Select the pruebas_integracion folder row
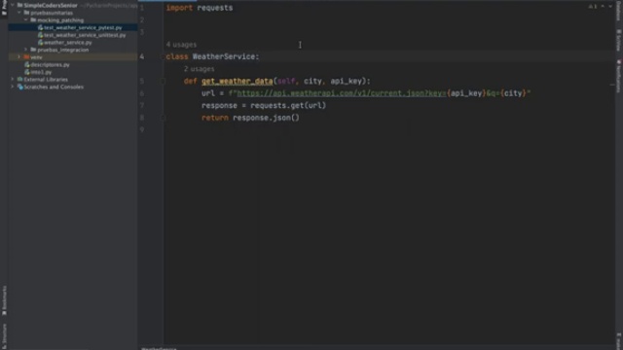Screen dimensions: 623x350 [73, 50]
